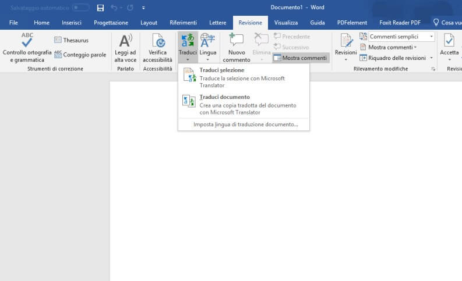Switch to the Inserisci tab

coord(72,23)
